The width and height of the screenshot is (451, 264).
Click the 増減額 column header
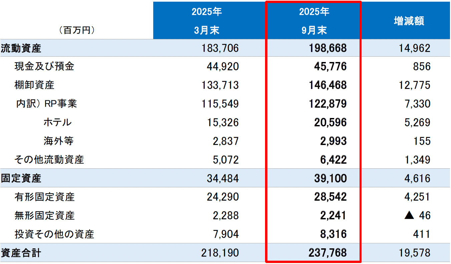click(409, 21)
